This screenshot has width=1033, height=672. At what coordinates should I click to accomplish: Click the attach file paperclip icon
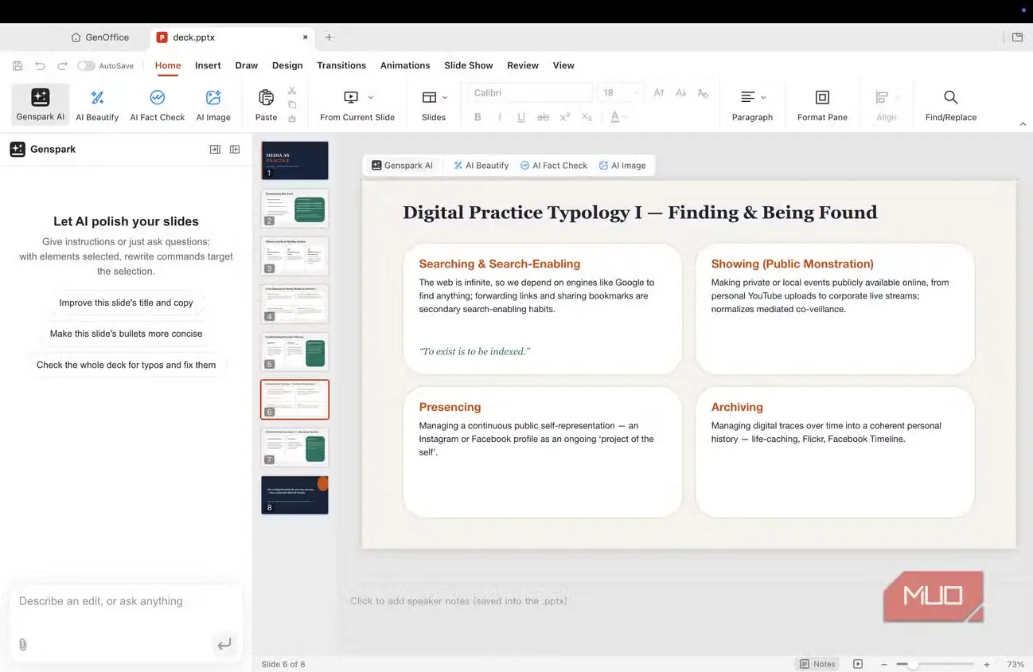[22, 644]
